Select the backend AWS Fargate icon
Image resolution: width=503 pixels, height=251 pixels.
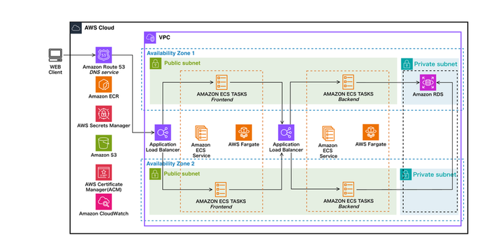[370, 132]
